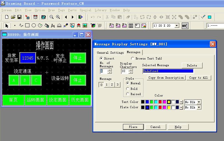This screenshot has height=141, width=224.
Task: Click the Selected Message text field
Action: click(x=168, y=71)
